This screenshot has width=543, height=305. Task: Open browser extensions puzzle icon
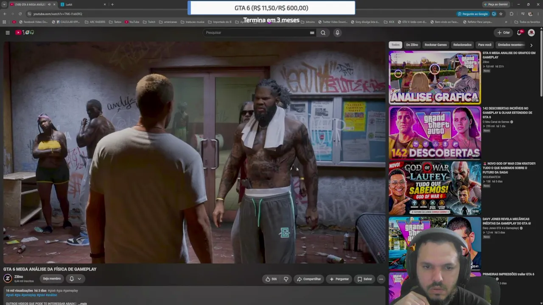click(x=511, y=14)
